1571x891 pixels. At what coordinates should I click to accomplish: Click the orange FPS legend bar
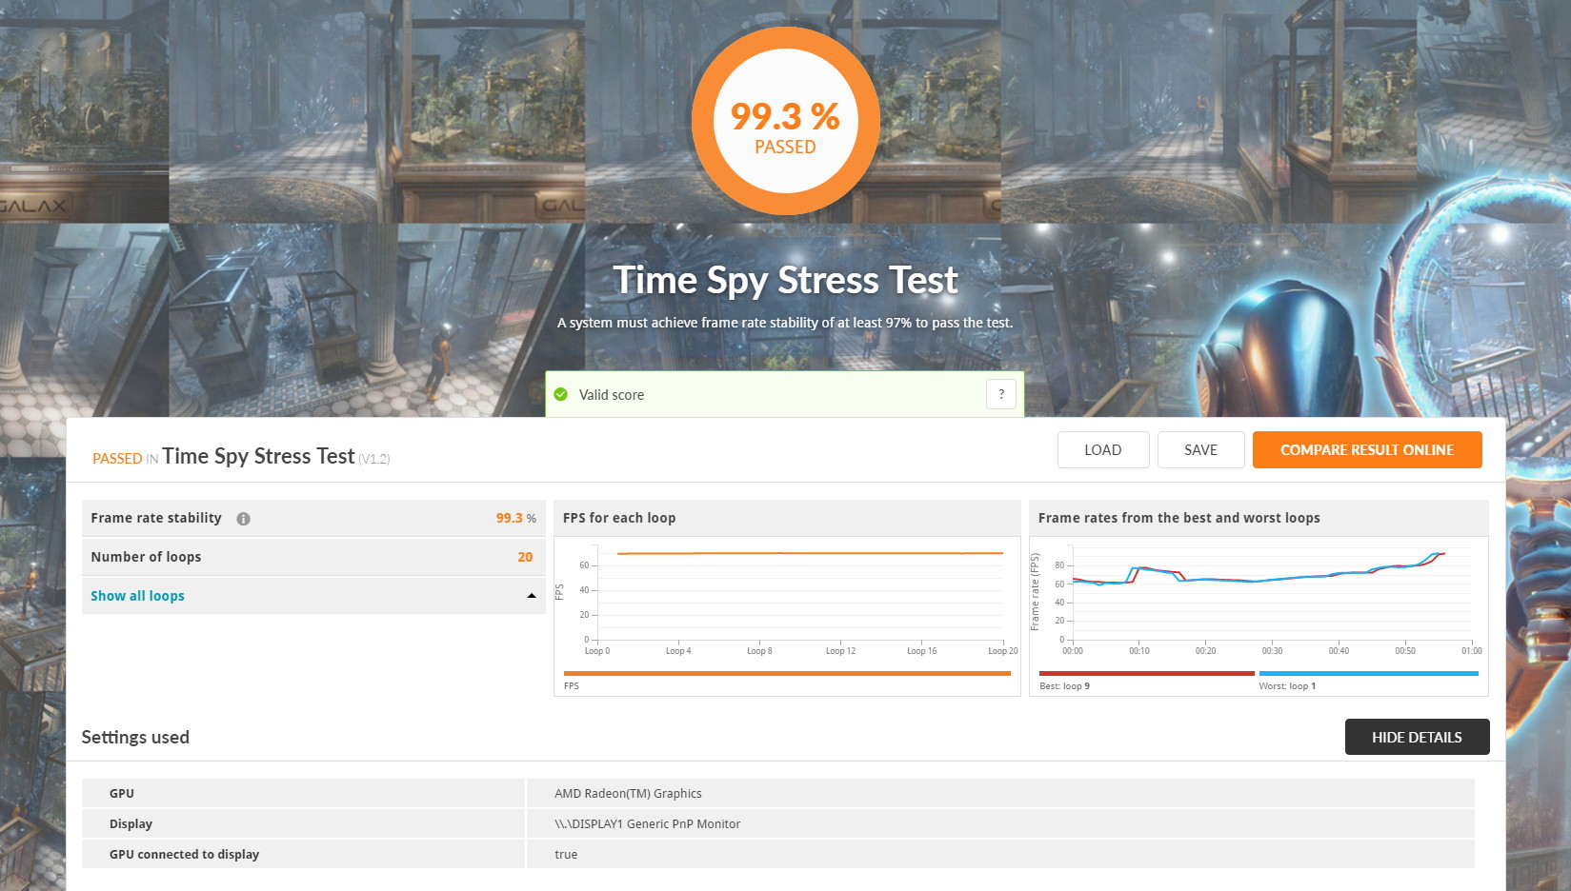coord(786,673)
